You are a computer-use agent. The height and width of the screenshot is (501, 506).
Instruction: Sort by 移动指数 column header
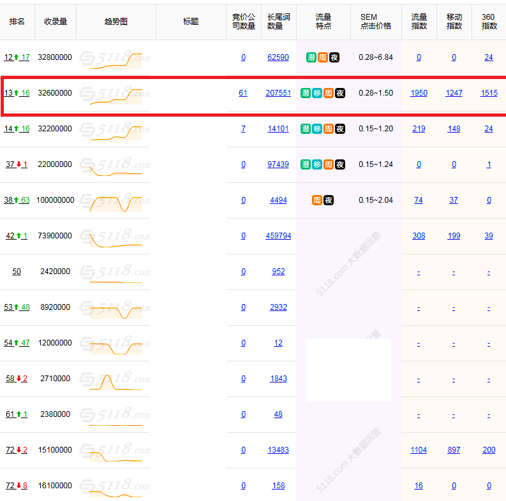pos(454,22)
